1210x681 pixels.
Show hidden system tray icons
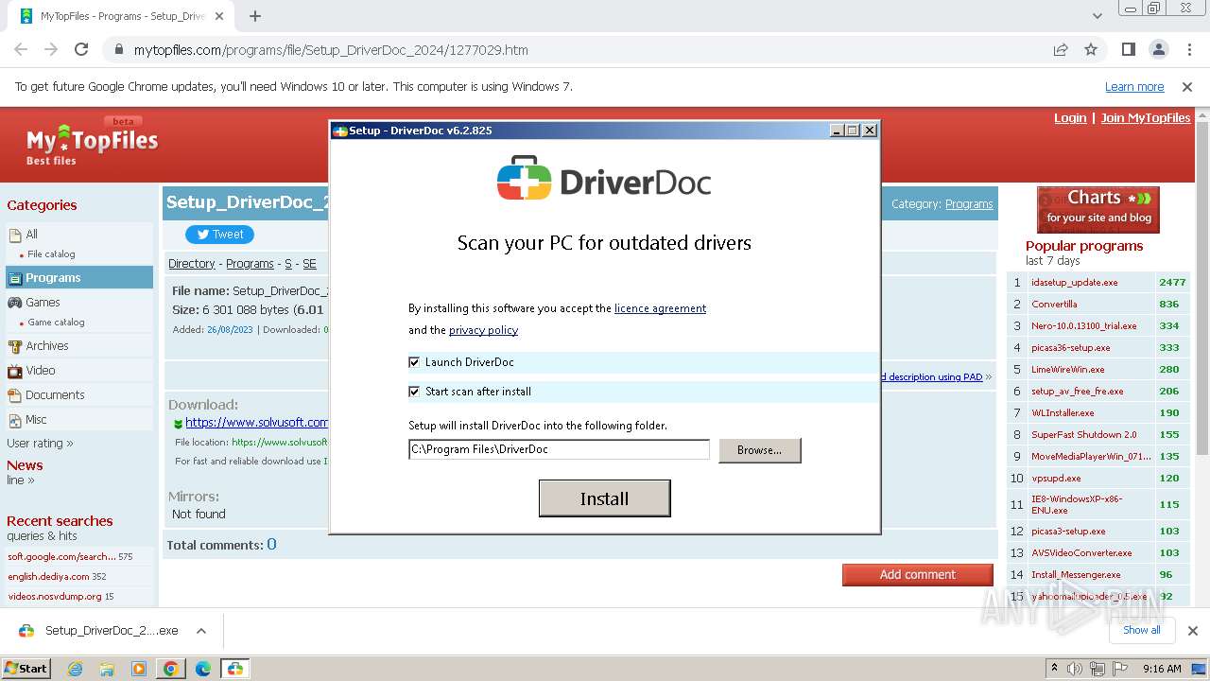point(1054,669)
